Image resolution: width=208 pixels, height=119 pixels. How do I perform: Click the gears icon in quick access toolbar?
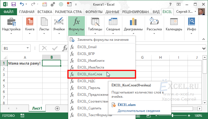53,4
